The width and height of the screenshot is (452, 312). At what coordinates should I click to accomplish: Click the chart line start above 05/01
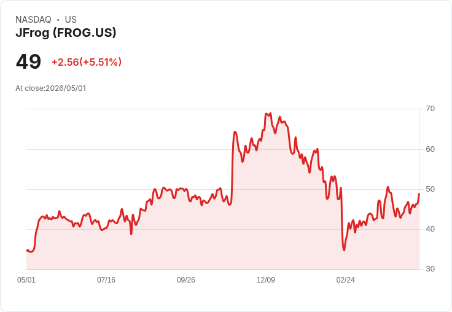[27, 251]
